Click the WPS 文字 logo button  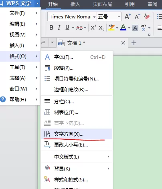pyautogui.click(x=17, y=3)
